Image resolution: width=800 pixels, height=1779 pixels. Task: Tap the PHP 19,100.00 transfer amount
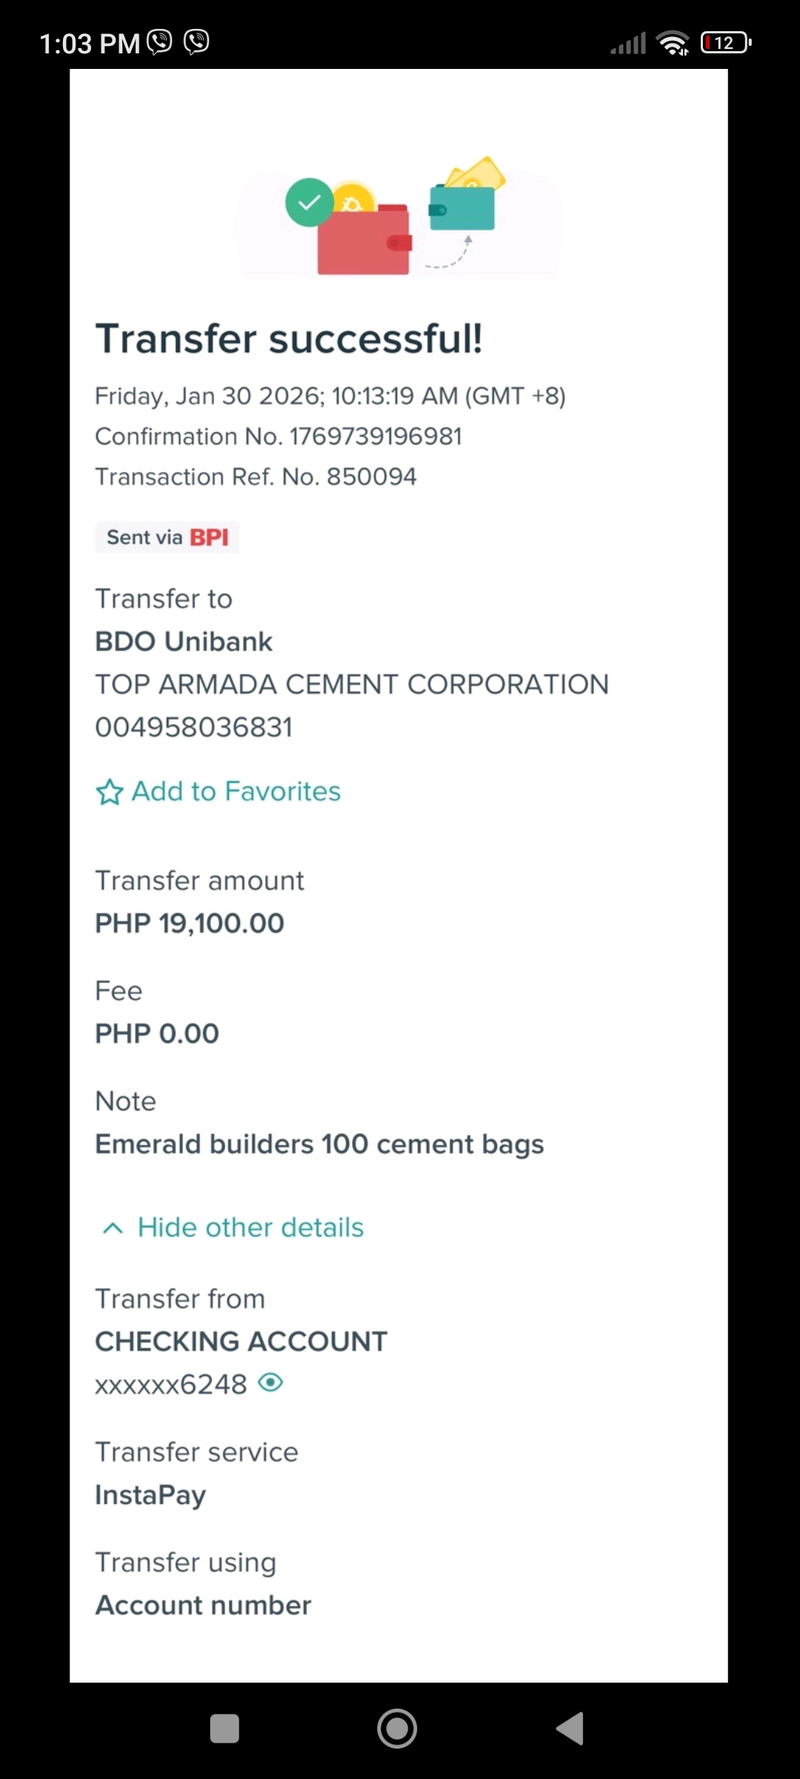pyautogui.click(x=190, y=924)
